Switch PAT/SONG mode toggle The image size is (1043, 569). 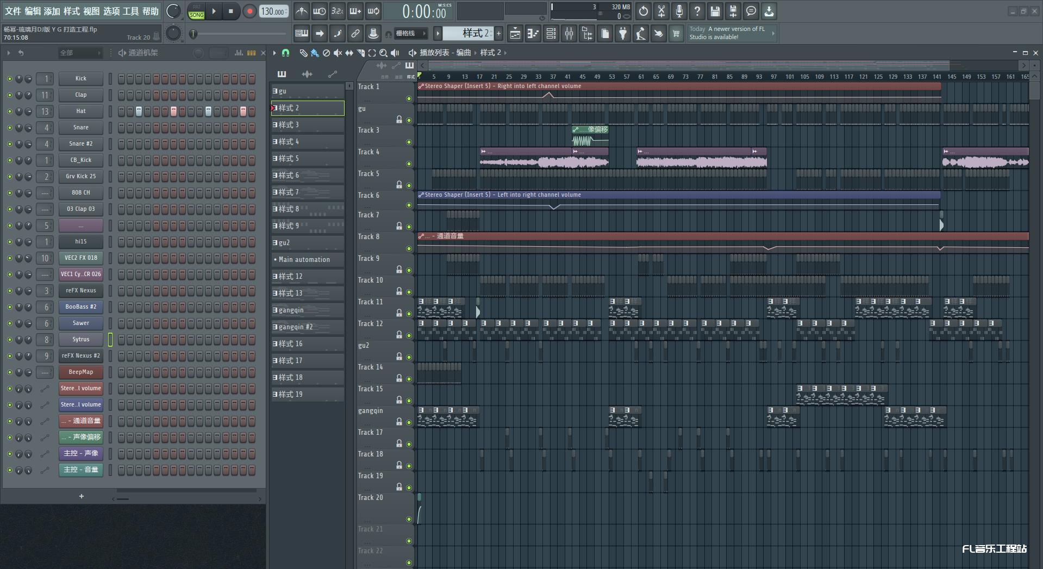pos(197,11)
